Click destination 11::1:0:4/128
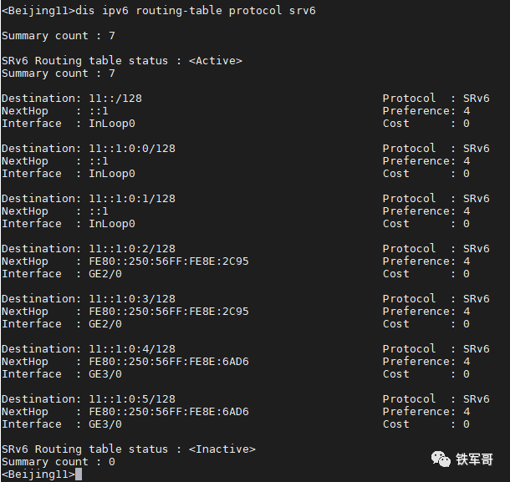510x482 pixels. pos(132,348)
